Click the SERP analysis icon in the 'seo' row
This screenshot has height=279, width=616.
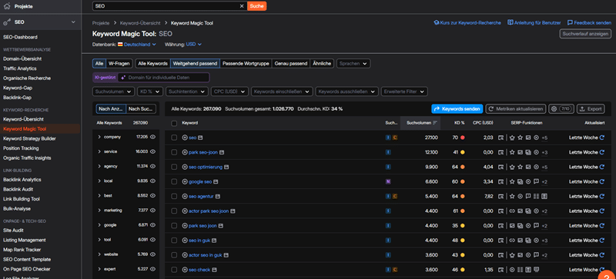coord(500,138)
